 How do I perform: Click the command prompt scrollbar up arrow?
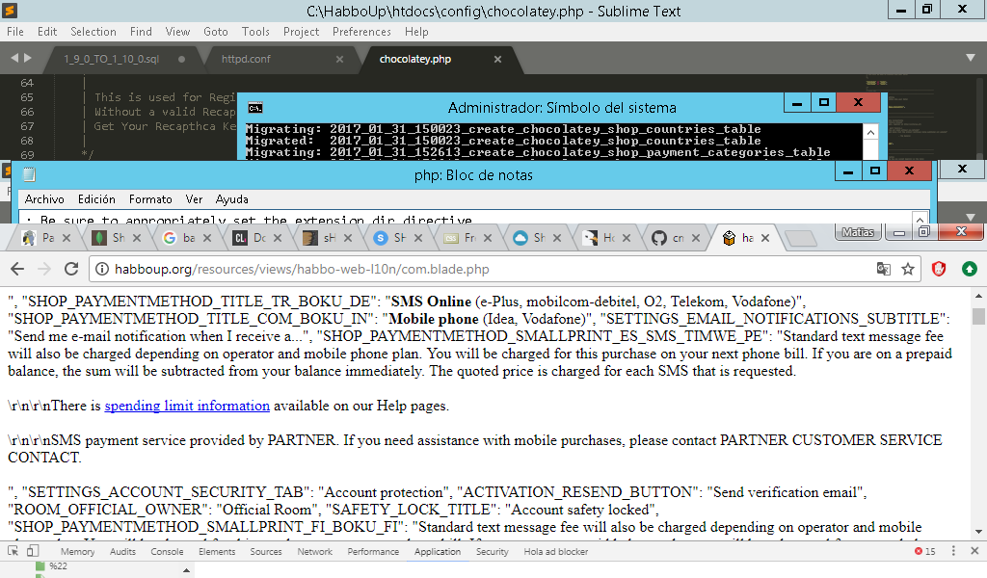[x=871, y=132]
